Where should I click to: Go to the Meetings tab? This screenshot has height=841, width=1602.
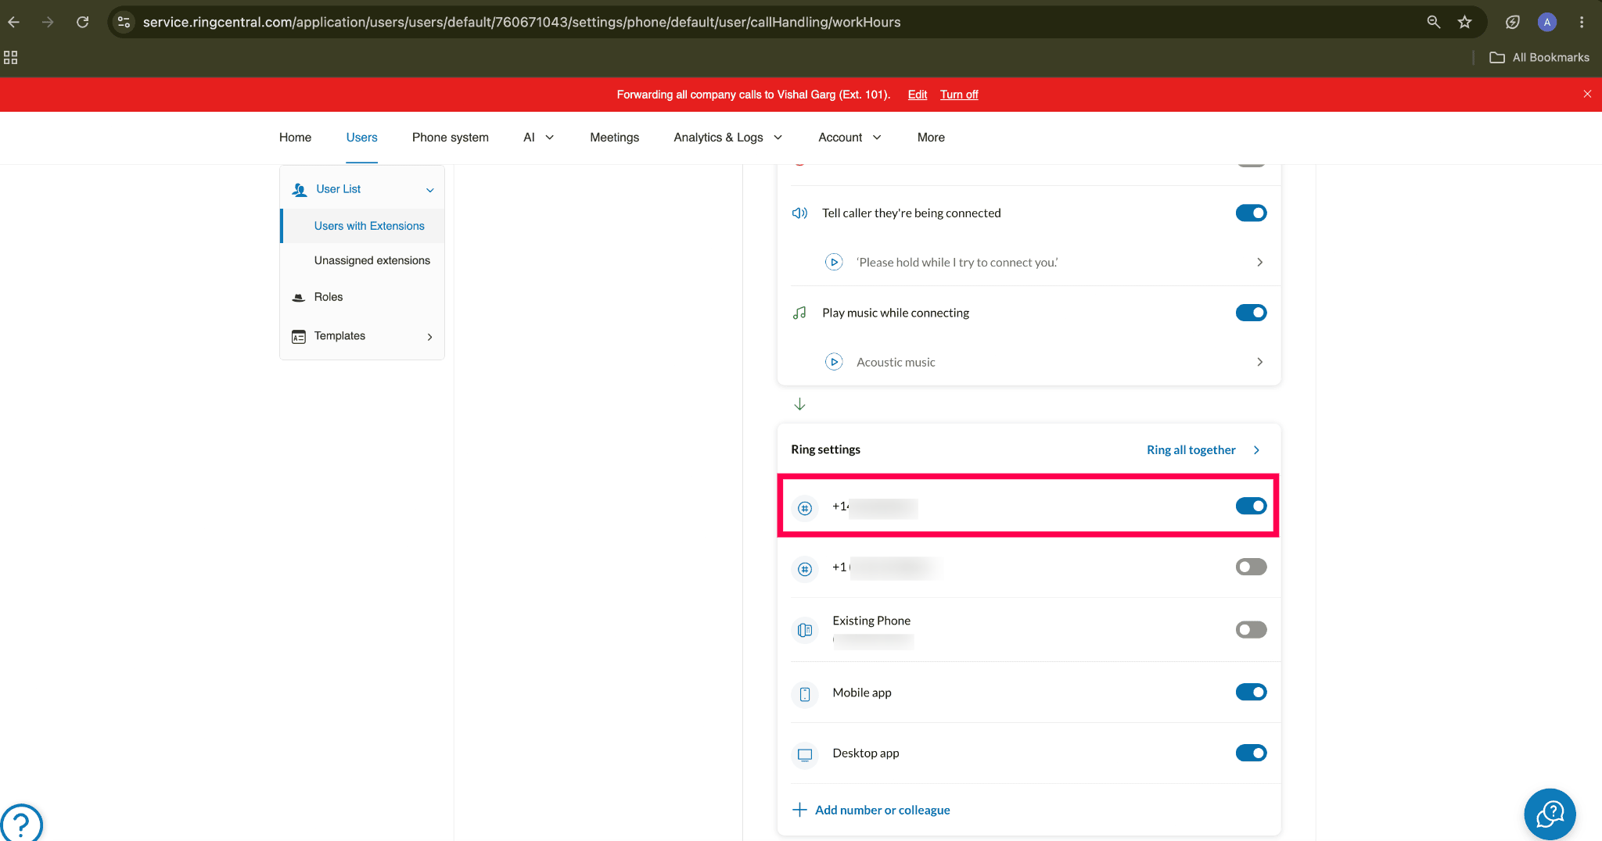coord(615,138)
